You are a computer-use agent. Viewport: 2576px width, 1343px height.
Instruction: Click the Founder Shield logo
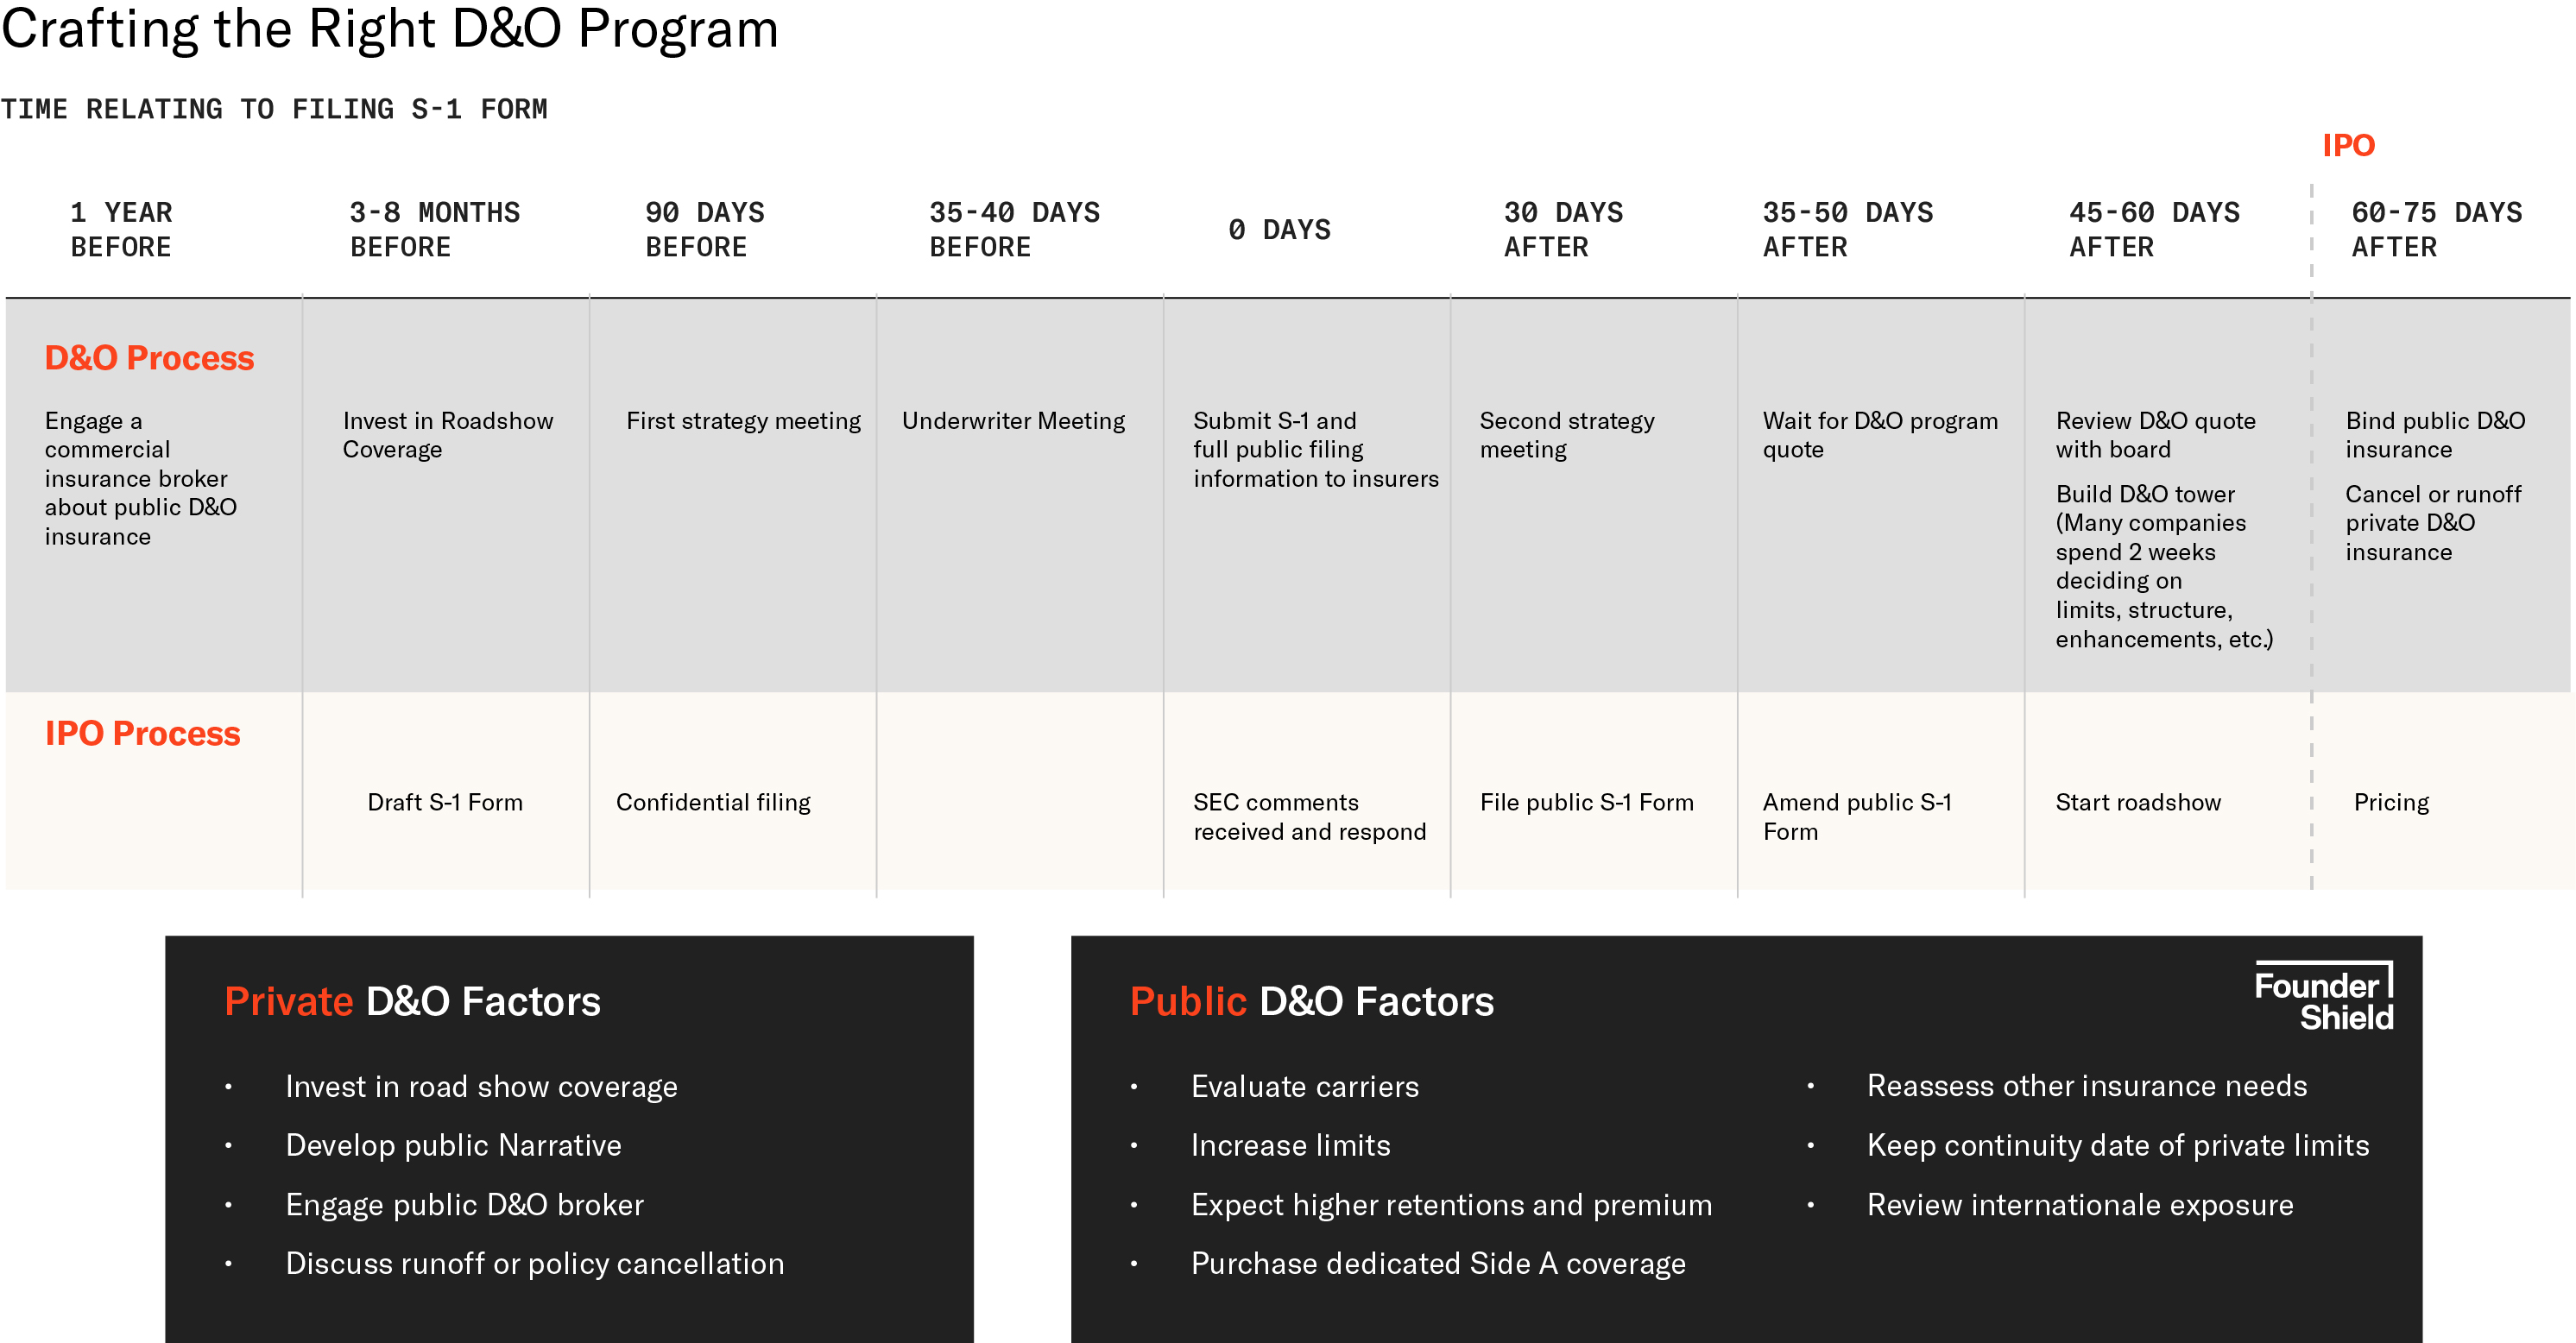tap(2323, 999)
